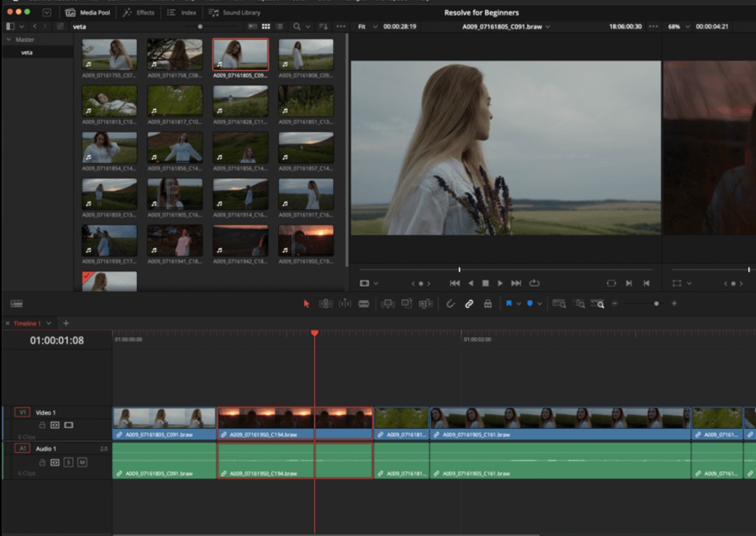Open Timeline 1 tab dropdown arrow

coord(49,323)
